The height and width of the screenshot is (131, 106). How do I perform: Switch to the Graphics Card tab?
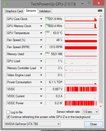(x=14, y=11)
